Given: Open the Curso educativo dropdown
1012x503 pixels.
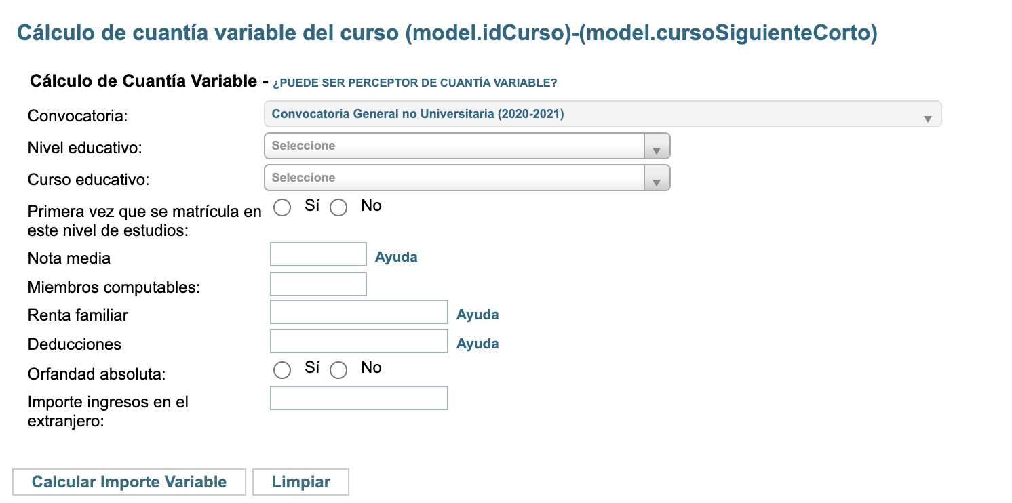Looking at the screenshot, I should (467, 178).
